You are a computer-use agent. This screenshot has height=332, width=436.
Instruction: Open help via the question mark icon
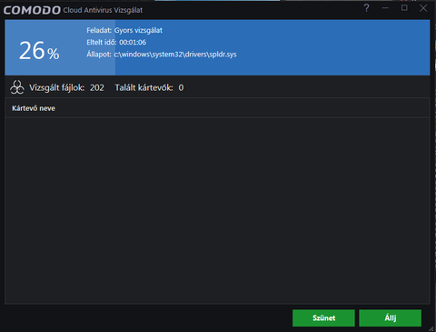click(366, 8)
